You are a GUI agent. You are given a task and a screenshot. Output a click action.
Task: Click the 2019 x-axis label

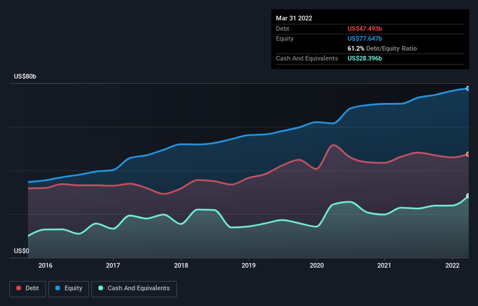coord(249,265)
